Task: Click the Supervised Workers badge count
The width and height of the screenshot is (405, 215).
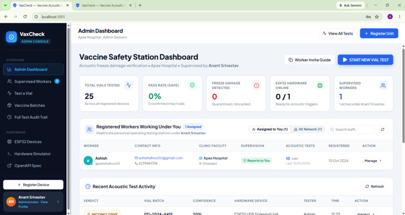Action: pos(57,81)
